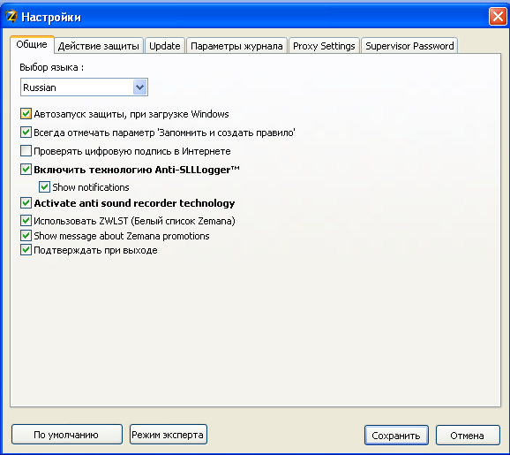Image resolution: width=510 pixels, height=455 pixels.
Task: Toggle Автозапуск защиты при загрузке Windows
Action: click(26, 114)
